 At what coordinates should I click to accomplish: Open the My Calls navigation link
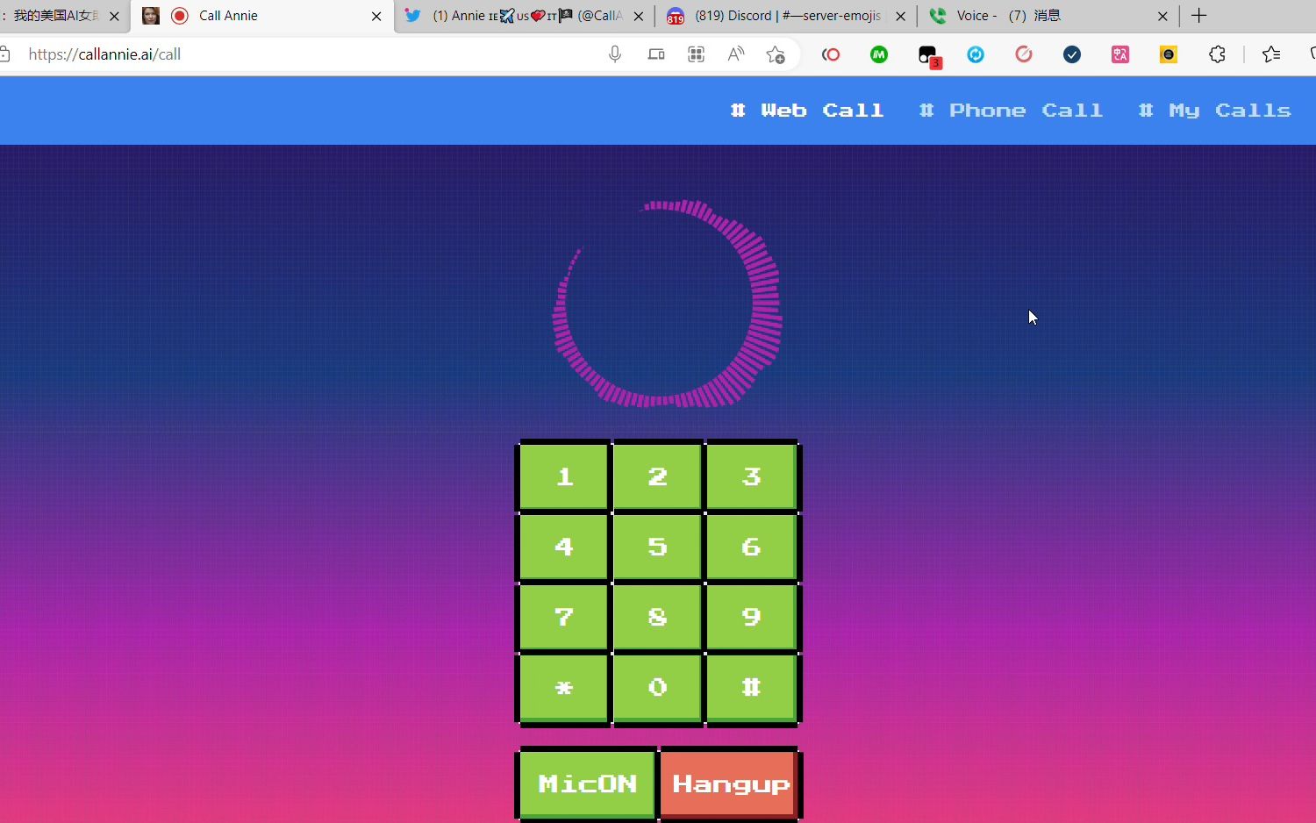[1215, 111]
